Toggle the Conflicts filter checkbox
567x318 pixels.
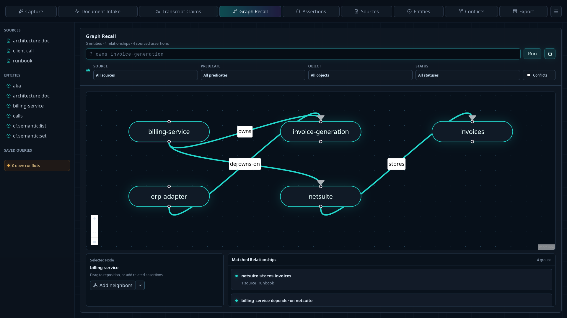[529, 75]
